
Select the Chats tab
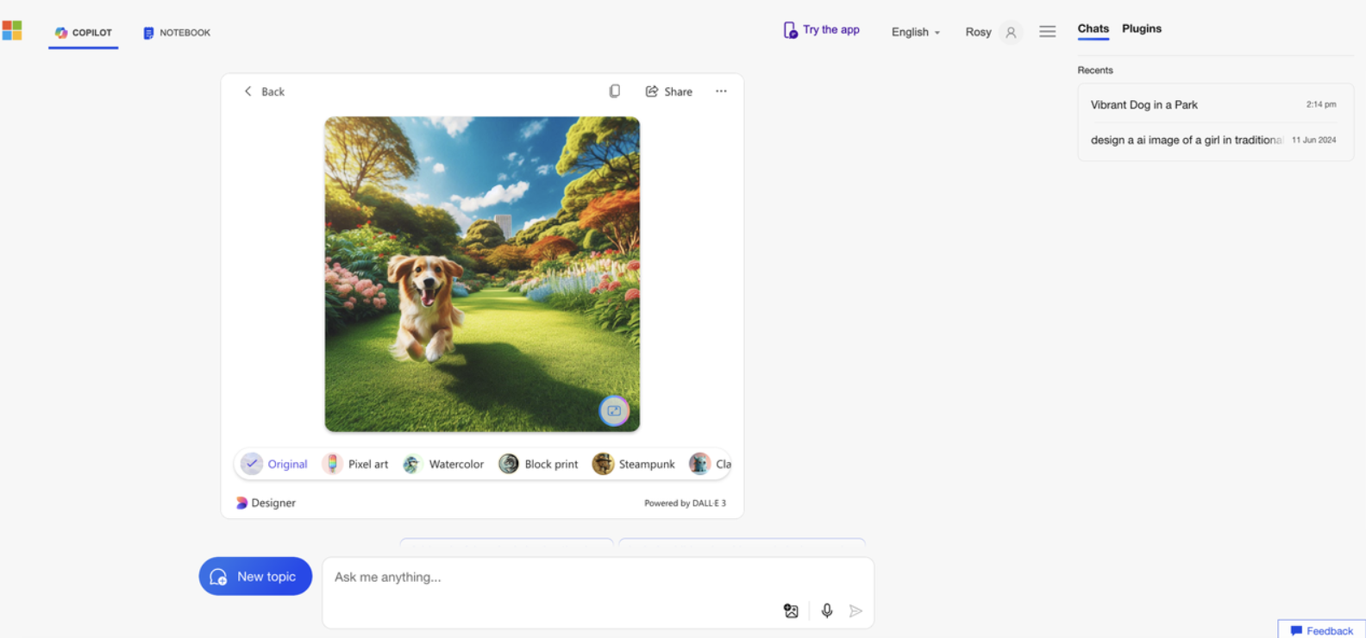[1093, 29]
